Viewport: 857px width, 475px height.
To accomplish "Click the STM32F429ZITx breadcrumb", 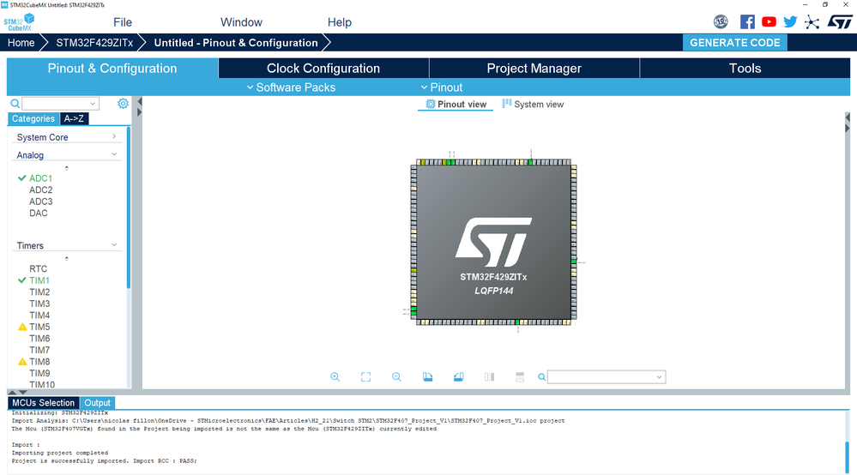I will click(94, 43).
